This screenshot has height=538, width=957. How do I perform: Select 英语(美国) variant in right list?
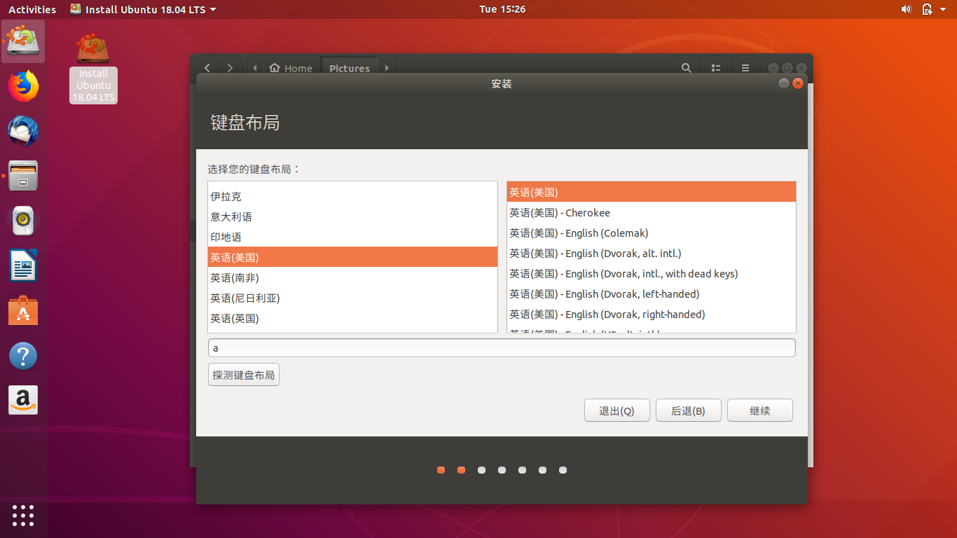(x=652, y=192)
